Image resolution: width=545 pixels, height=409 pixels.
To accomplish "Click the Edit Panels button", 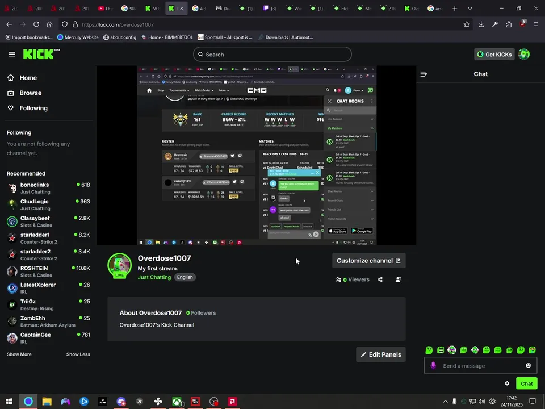I will tap(381, 354).
